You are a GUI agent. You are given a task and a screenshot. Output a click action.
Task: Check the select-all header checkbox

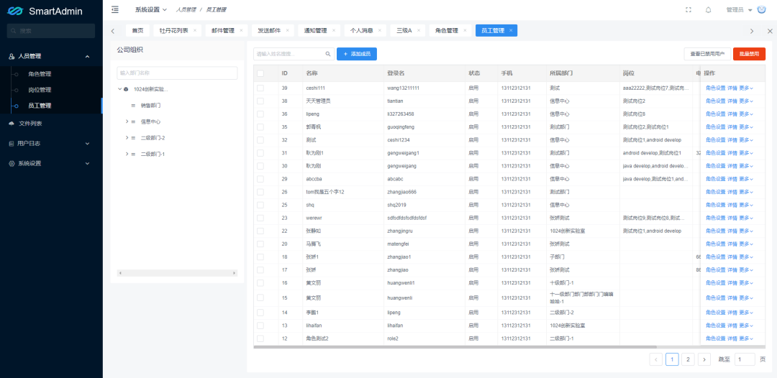coord(260,73)
